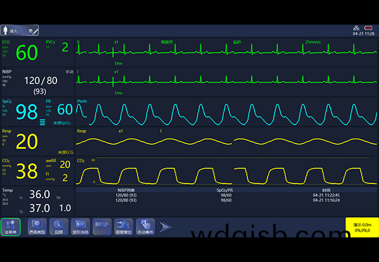Open the NIBP 手动 manual mode label
This screenshot has width=379, height=262.
click(69, 72)
